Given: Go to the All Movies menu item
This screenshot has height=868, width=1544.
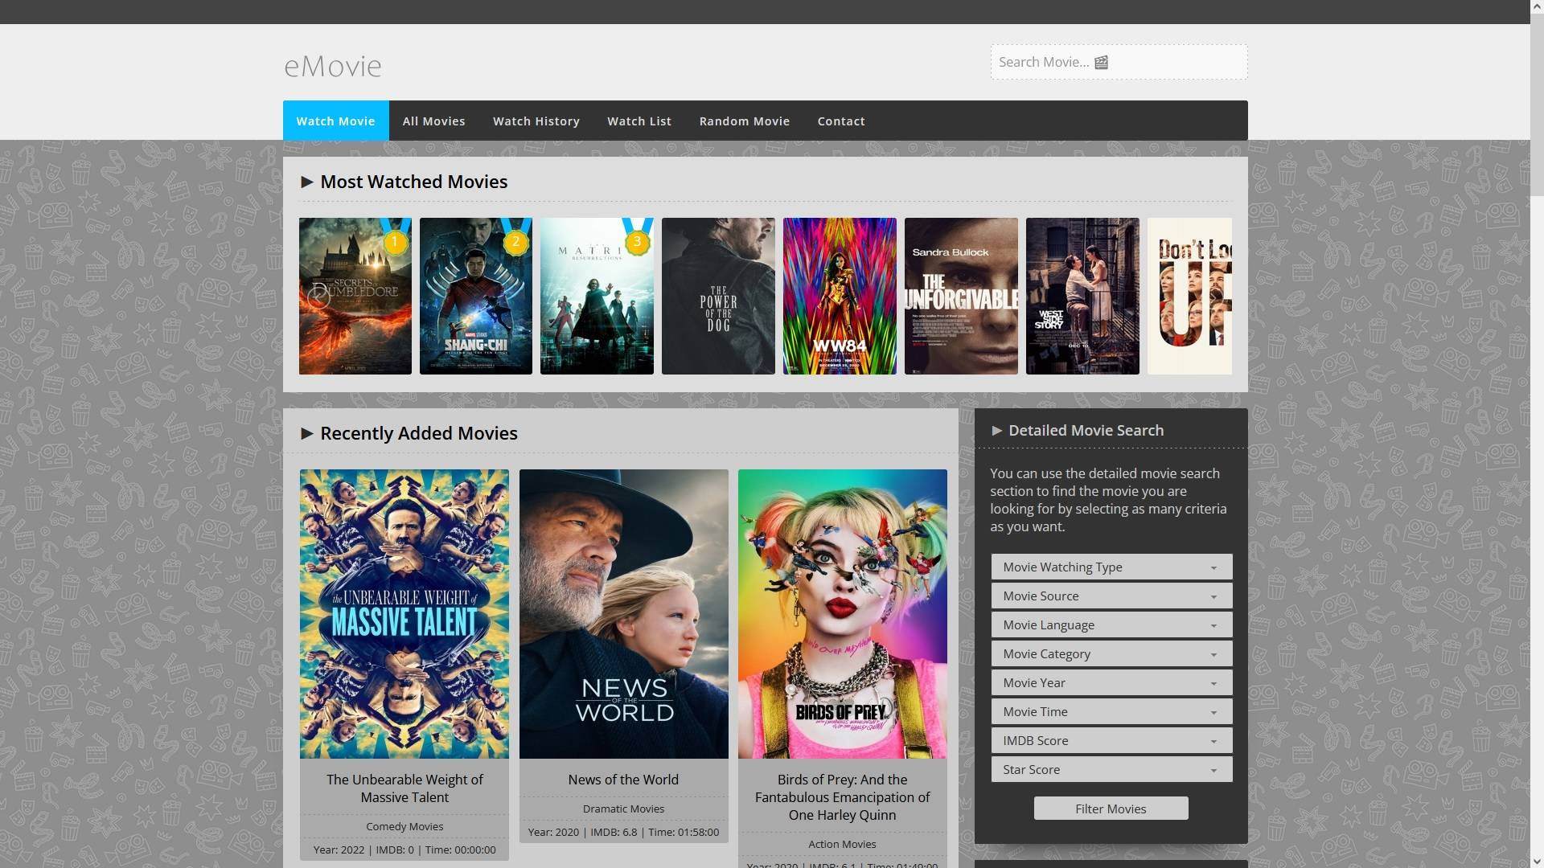Looking at the screenshot, I should pyautogui.click(x=433, y=121).
